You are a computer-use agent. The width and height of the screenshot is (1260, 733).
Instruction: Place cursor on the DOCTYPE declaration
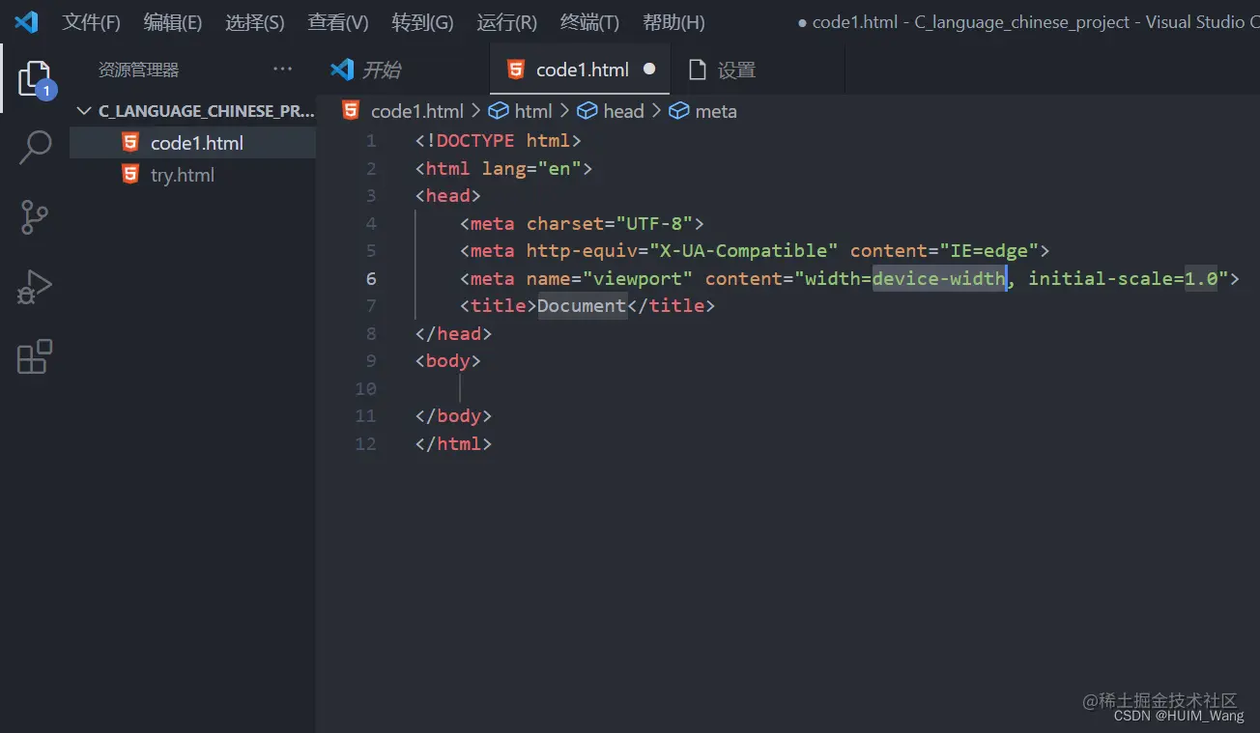(498, 141)
